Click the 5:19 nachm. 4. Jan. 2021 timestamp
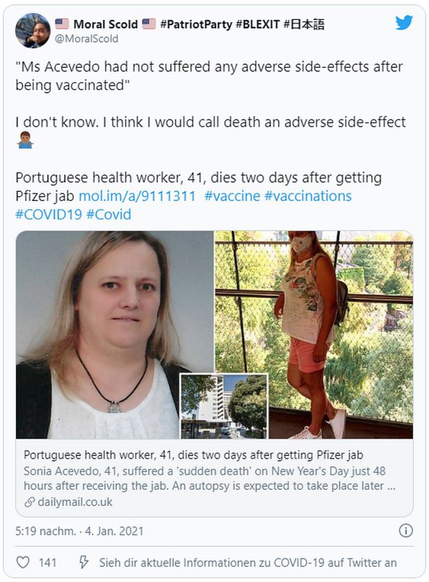Screen dimensions: 429x582 [80, 531]
